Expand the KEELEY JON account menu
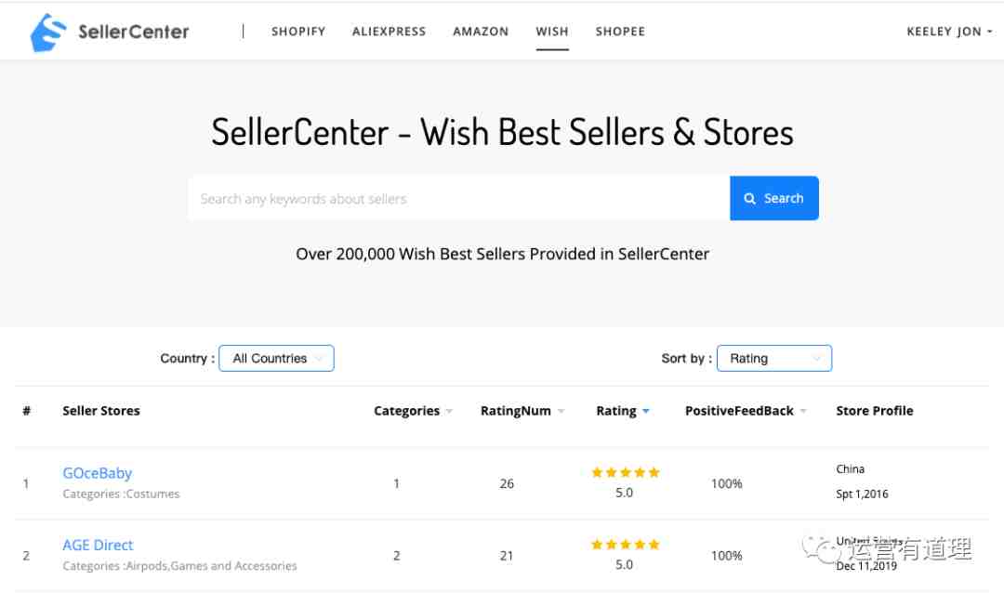Viewport: 1004px width, 593px height. 949,32
